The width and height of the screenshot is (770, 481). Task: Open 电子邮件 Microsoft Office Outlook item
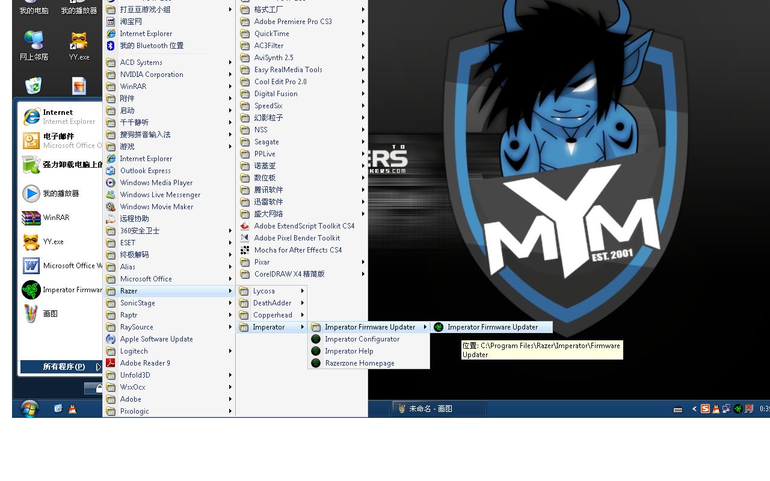coord(60,141)
